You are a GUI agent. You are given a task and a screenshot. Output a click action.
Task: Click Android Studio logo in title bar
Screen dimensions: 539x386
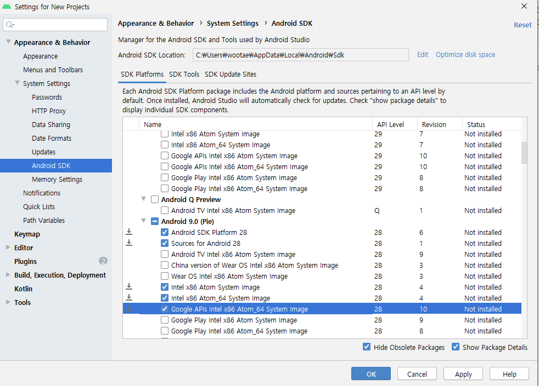pos(7,7)
